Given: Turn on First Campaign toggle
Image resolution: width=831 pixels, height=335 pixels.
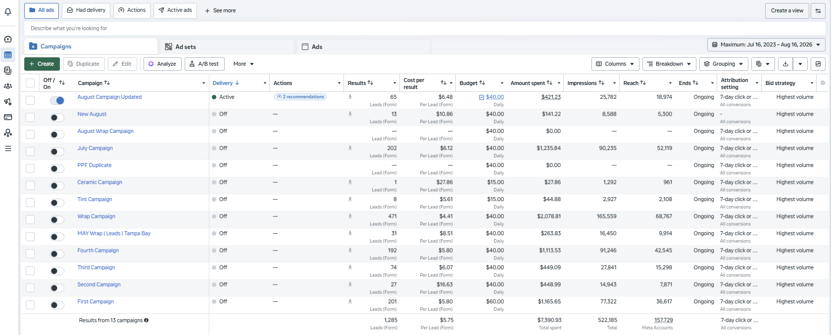Looking at the screenshot, I should (x=57, y=305).
